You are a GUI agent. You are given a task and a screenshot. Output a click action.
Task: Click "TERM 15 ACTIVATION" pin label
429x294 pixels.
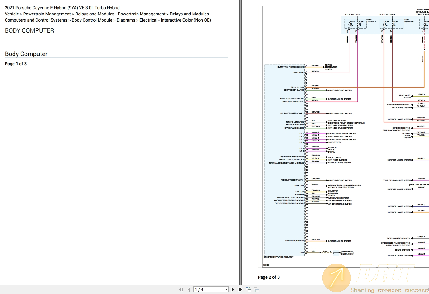click(x=295, y=122)
